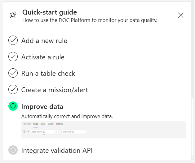Expand the Create a mission/alert step

point(55,90)
